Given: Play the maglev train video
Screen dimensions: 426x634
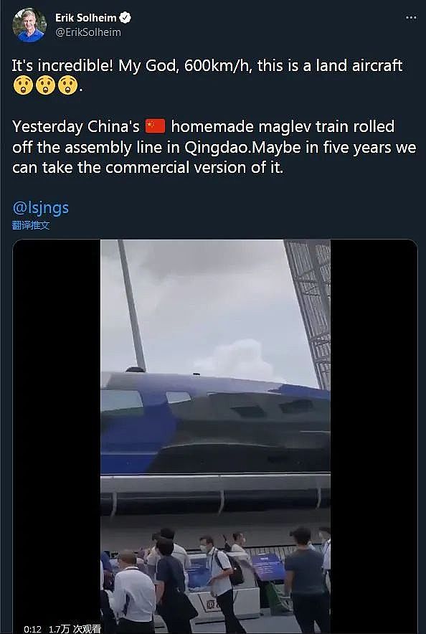Looking at the screenshot, I should [215, 437].
